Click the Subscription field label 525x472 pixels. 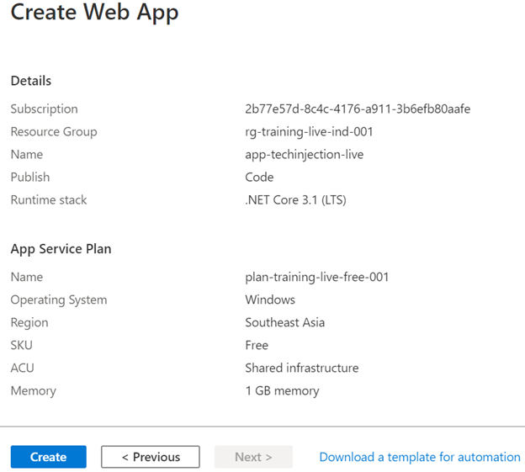(44, 109)
